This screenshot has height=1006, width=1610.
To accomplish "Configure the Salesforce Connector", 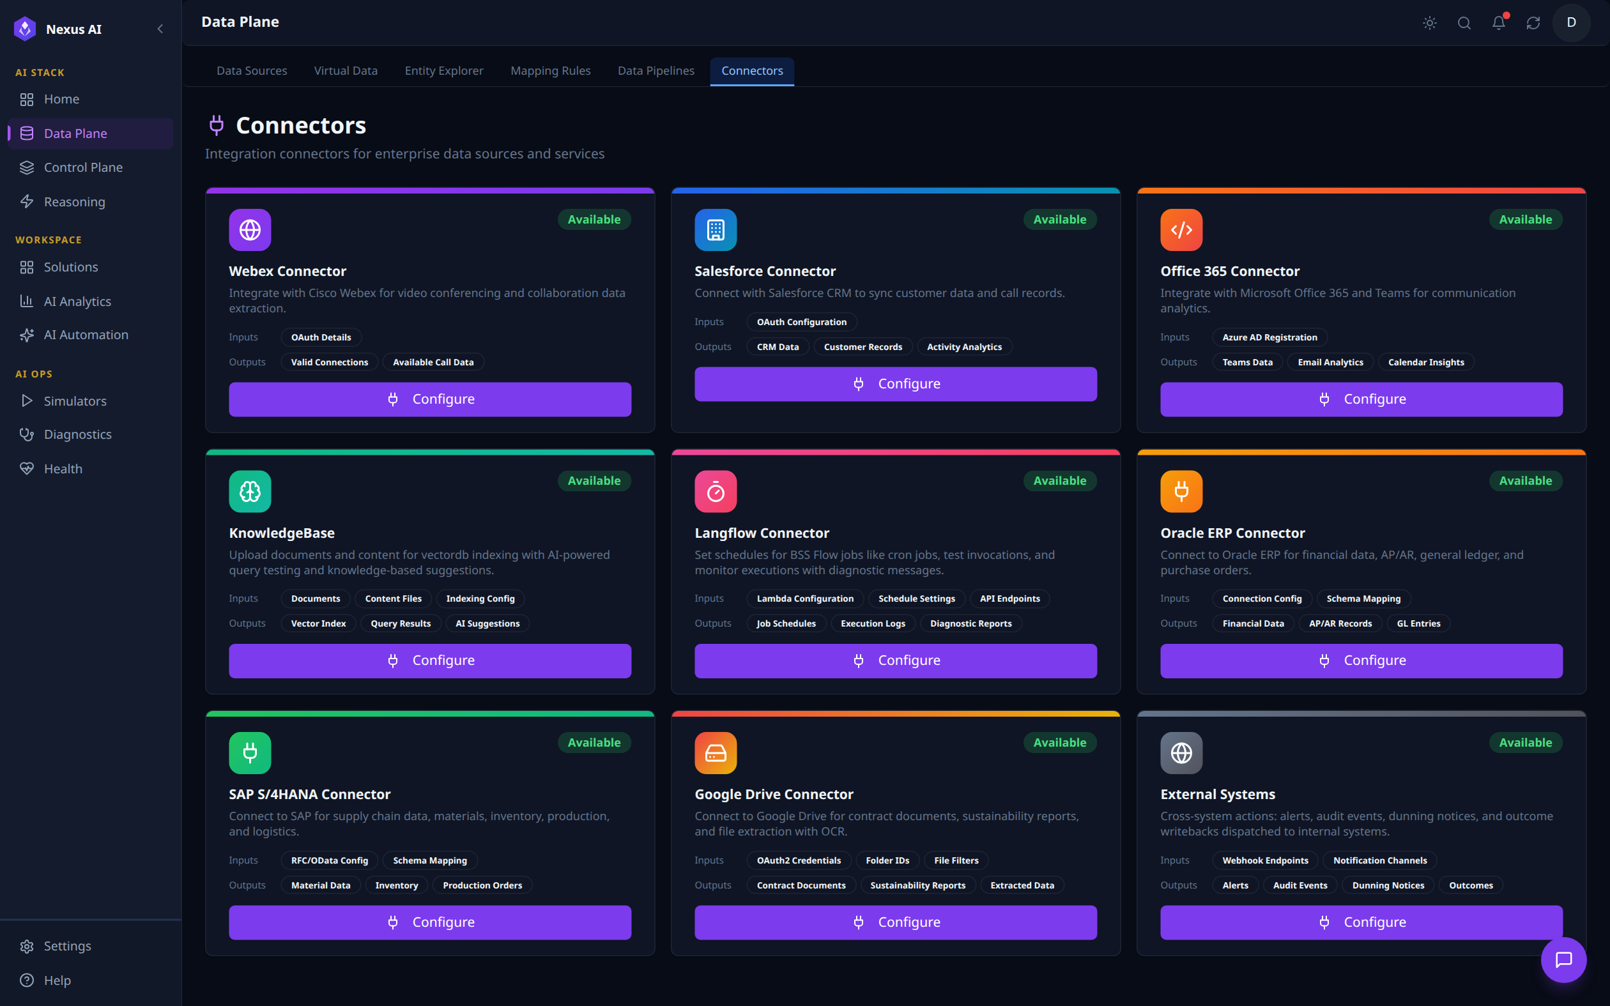I will coord(896,384).
